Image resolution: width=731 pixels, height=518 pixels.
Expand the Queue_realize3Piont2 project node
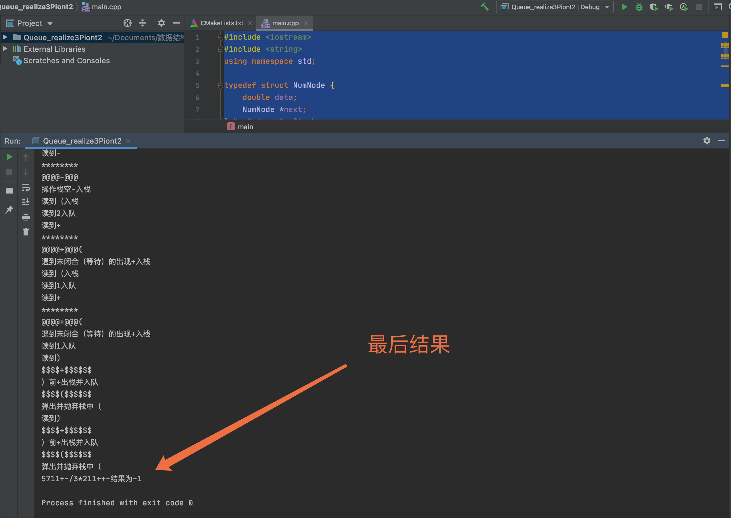(x=5, y=37)
